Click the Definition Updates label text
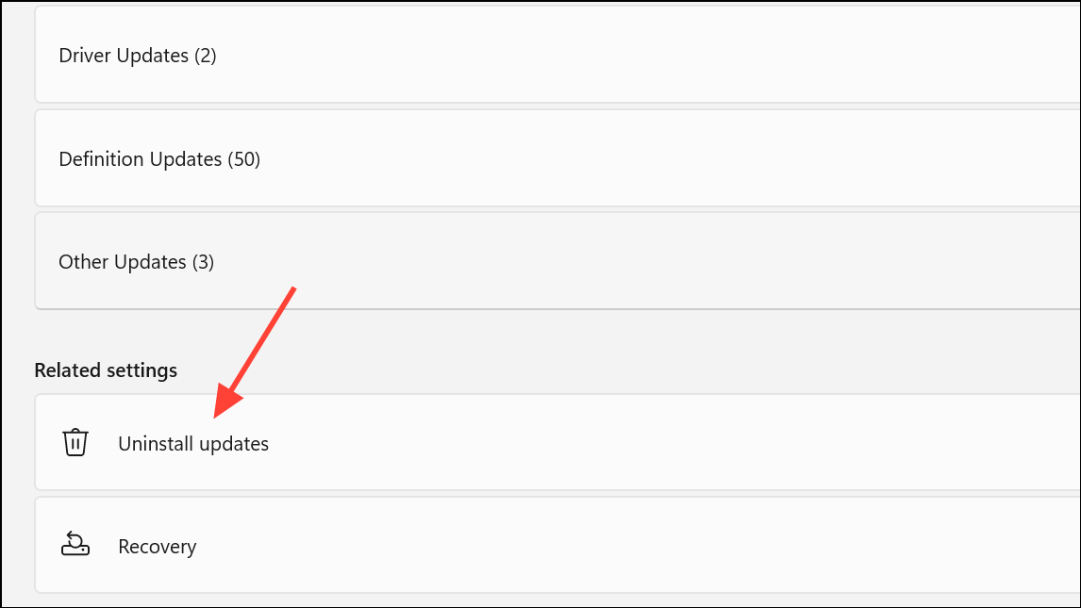The width and height of the screenshot is (1081, 608). 140,159
